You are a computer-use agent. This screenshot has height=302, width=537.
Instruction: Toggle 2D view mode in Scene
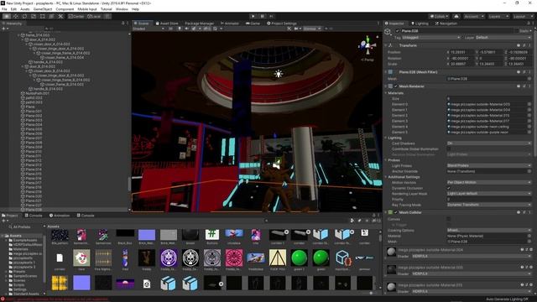(x=170, y=29)
